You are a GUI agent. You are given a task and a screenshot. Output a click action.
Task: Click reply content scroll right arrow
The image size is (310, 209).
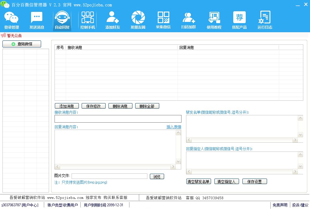pos(173,166)
